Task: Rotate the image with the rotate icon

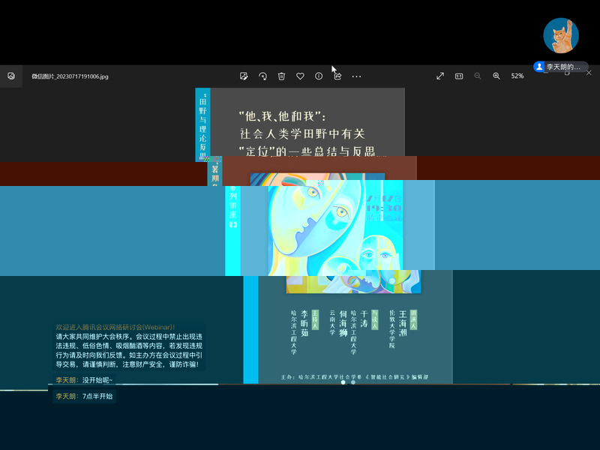Action: click(x=262, y=76)
